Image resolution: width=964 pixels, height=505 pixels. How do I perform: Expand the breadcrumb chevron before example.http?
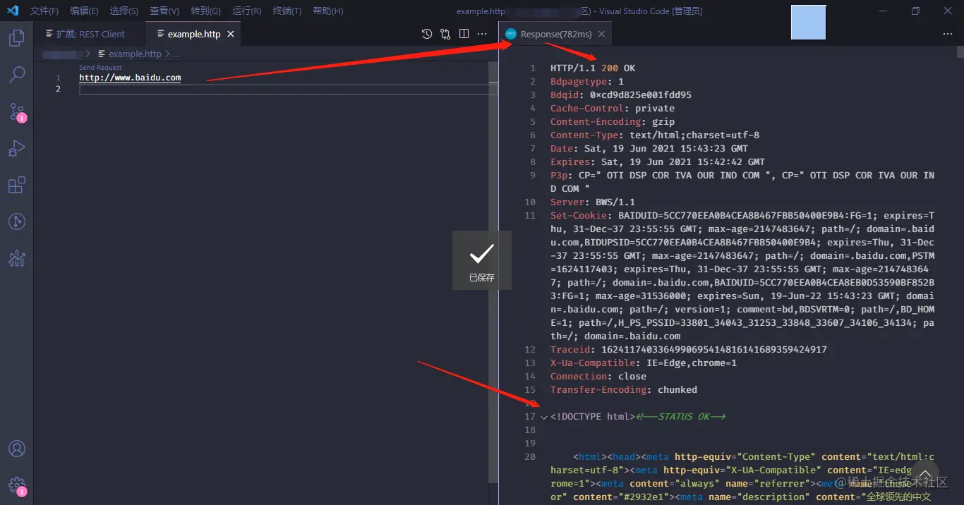click(x=88, y=54)
